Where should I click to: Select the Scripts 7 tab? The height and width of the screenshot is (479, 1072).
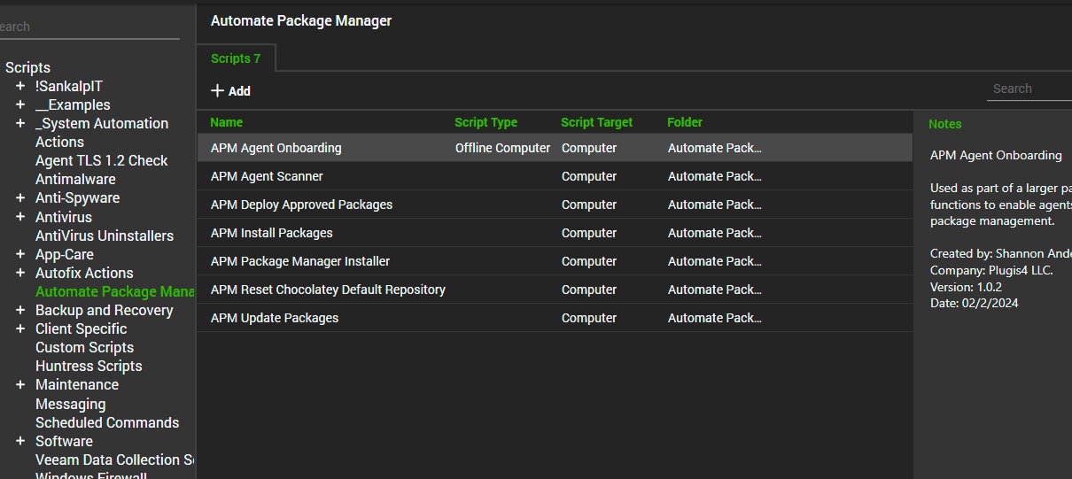[x=236, y=58]
